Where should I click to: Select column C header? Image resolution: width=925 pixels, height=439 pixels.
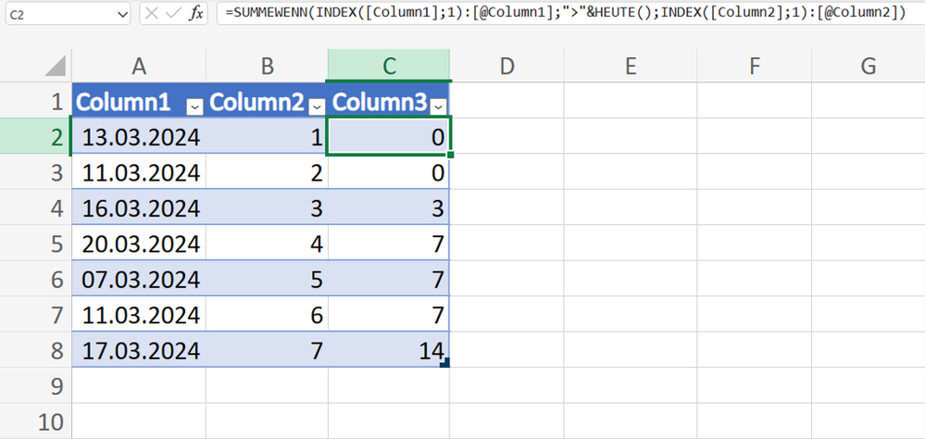389,66
